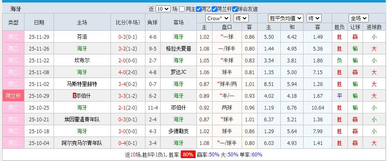The width and height of the screenshot is (387, 161).
Task: Open team 坎布尔 link
Action: [x=82, y=61]
